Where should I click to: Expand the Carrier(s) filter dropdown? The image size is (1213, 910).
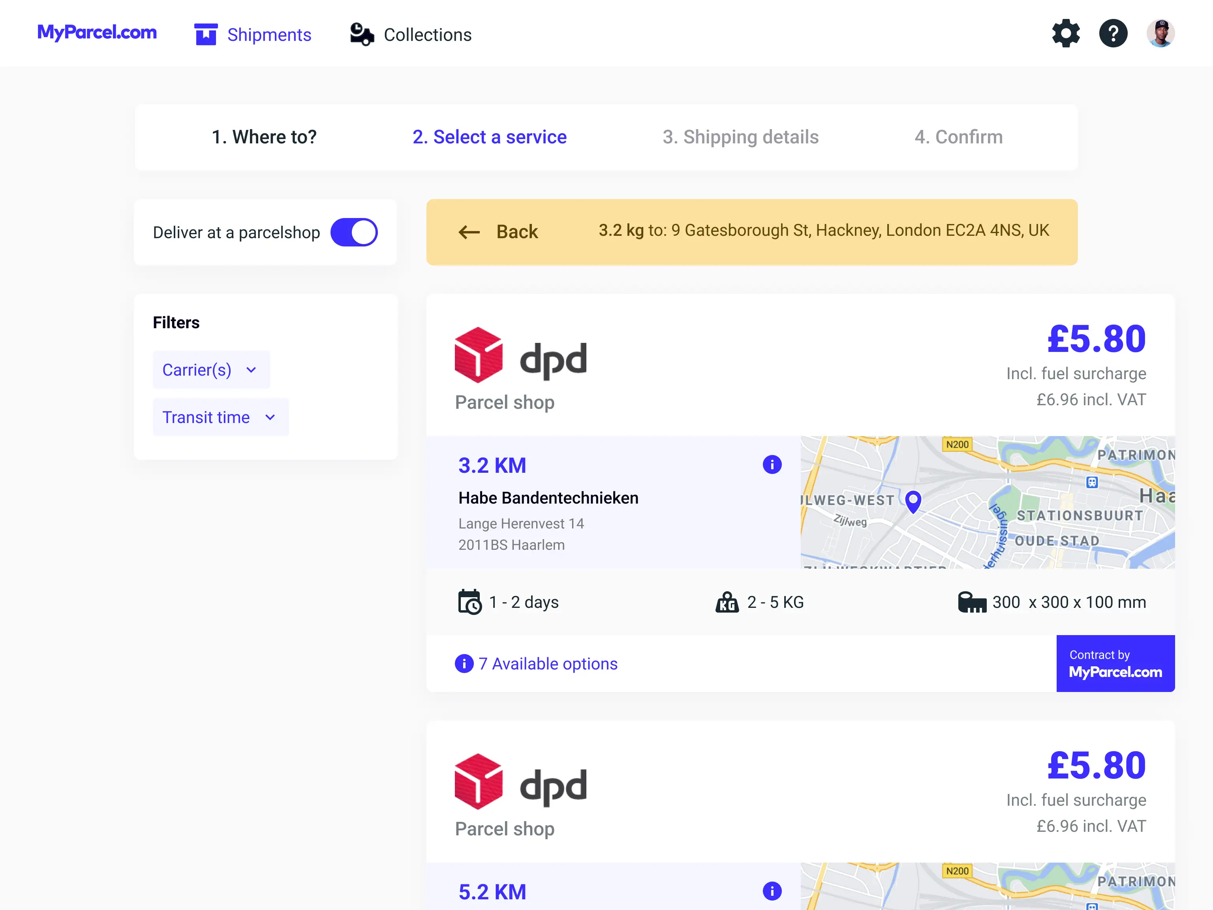(211, 370)
